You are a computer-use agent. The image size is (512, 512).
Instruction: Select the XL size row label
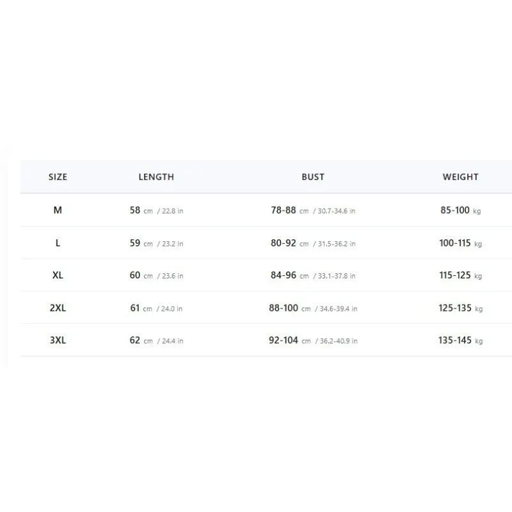pyautogui.click(x=58, y=275)
